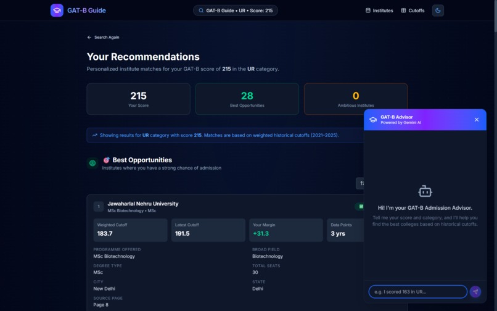Focus the Advisor chat message input

coord(417,292)
